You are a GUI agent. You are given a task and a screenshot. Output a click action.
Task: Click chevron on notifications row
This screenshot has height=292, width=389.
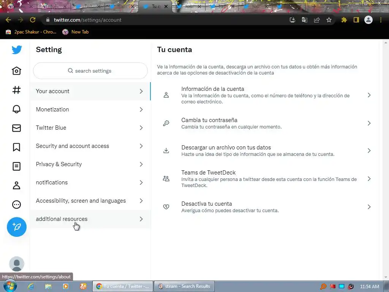pyautogui.click(x=141, y=182)
